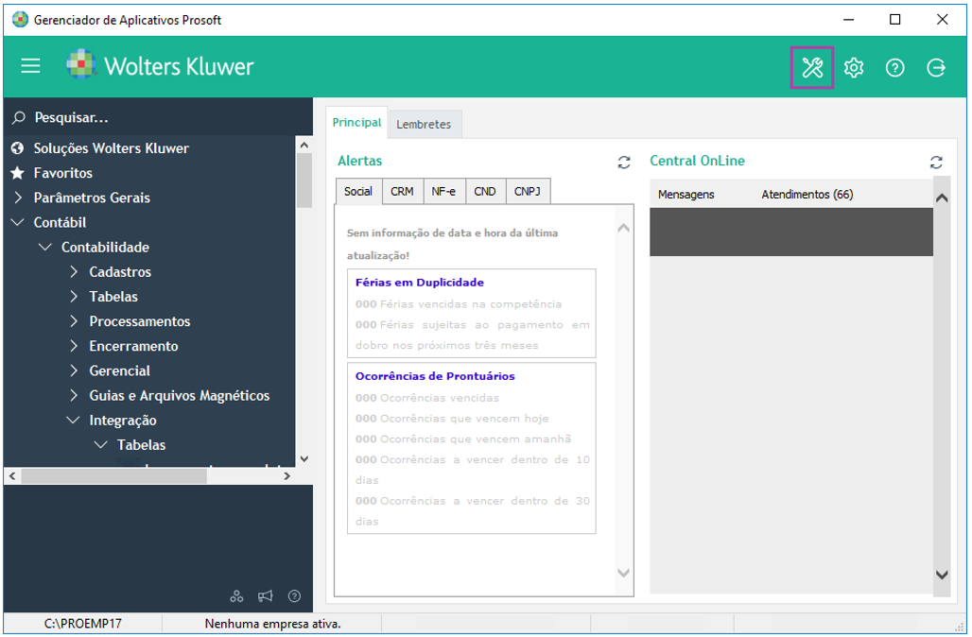Click '000 Ocorrências que vencem amanhã'
Image resolution: width=972 pixels, height=637 pixels.
click(463, 439)
